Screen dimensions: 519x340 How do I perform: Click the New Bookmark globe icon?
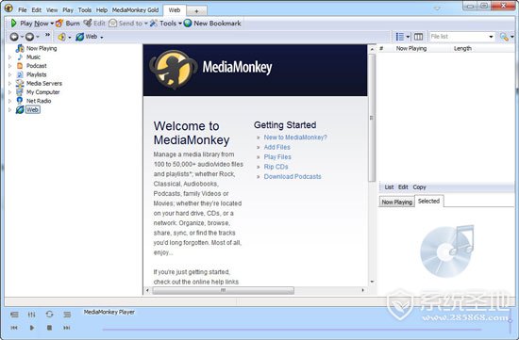188,24
